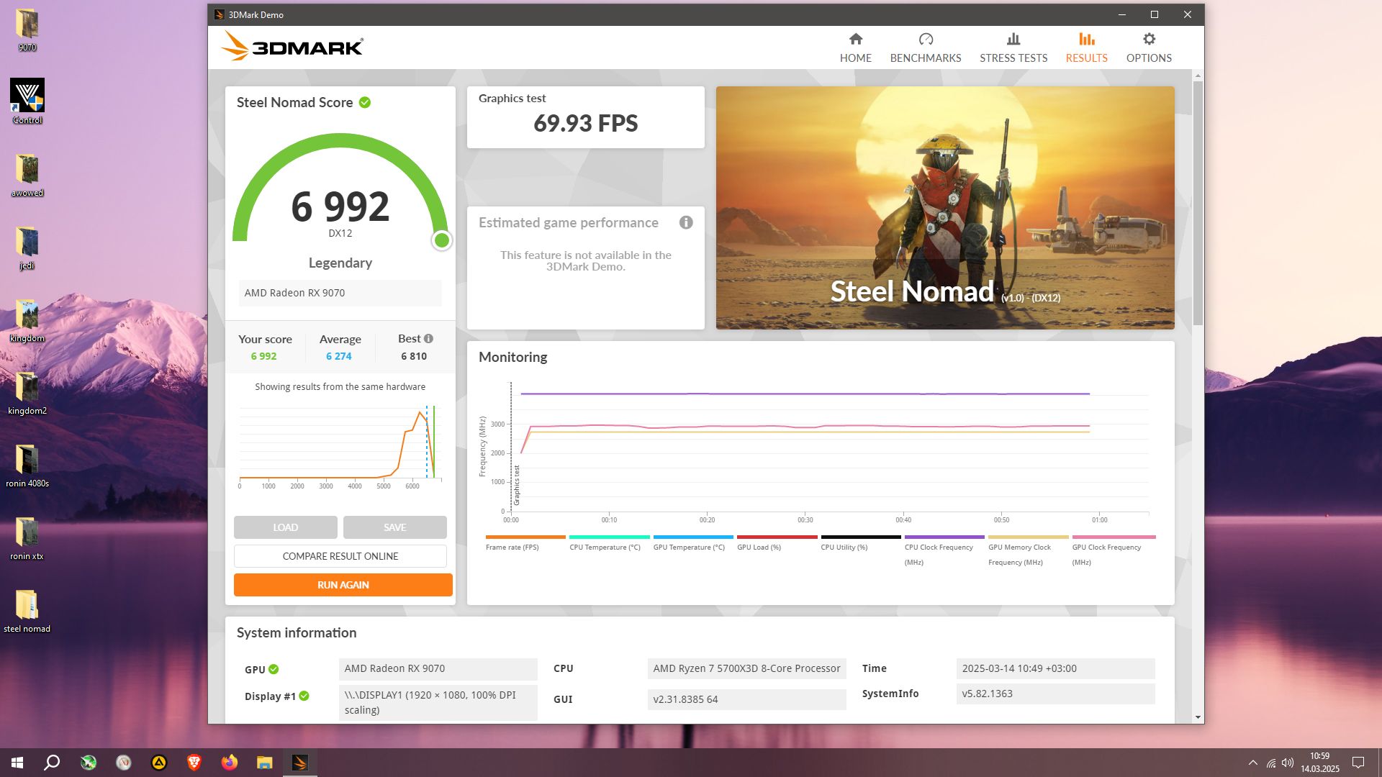1382x777 pixels.
Task: Select the steel nomad folder on desktop
Action: (x=27, y=612)
